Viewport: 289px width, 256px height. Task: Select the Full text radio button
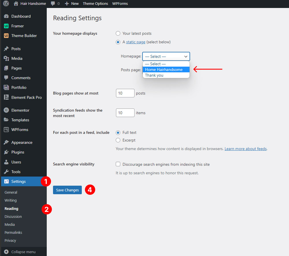(x=118, y=133)
